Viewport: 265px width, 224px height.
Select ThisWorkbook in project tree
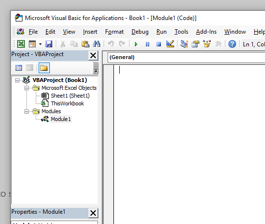[x=67, y=103]
